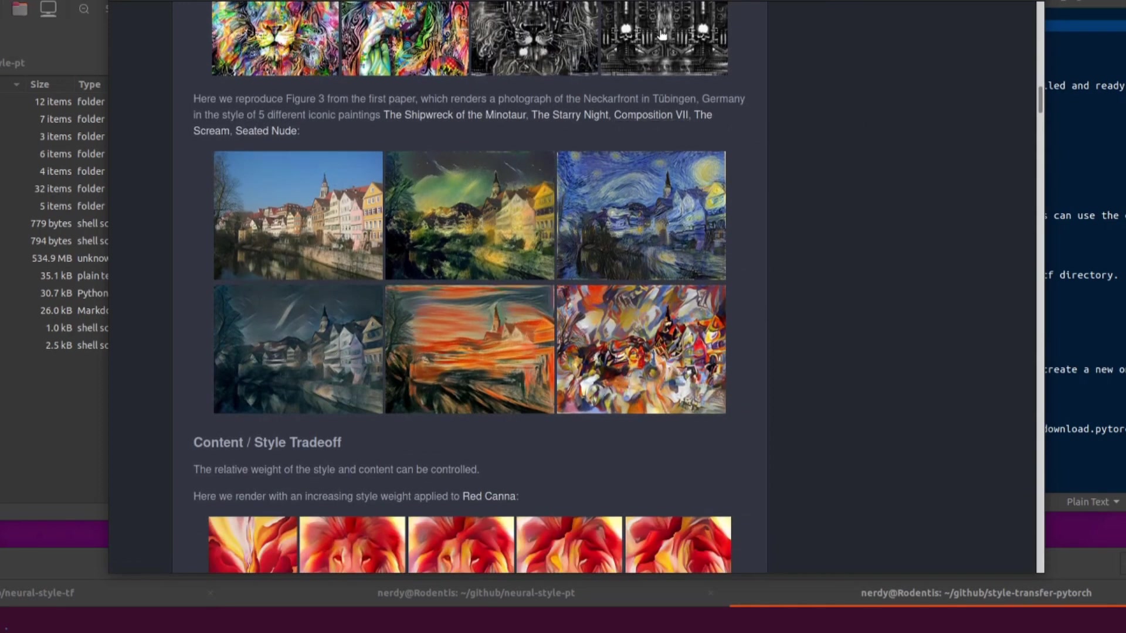Screen dimensions: 1126x633
Task: Click the colorful abstract painting beside the lion
Action: pyautogui.click(x=405, y=38)
